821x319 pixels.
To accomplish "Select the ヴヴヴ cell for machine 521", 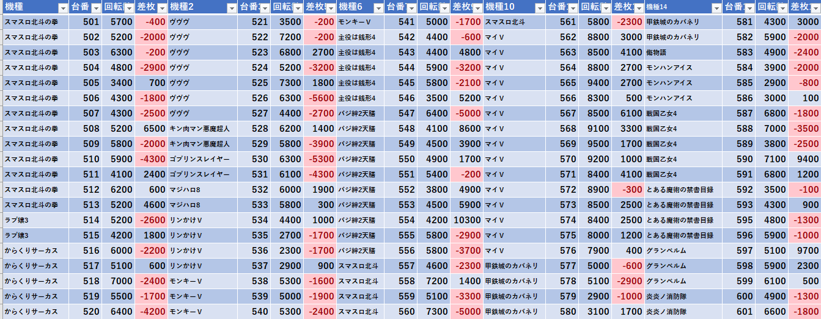I will [202, 21].
